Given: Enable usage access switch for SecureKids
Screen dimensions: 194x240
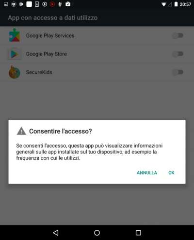Looking at the screenshot, I should point(178,72).
